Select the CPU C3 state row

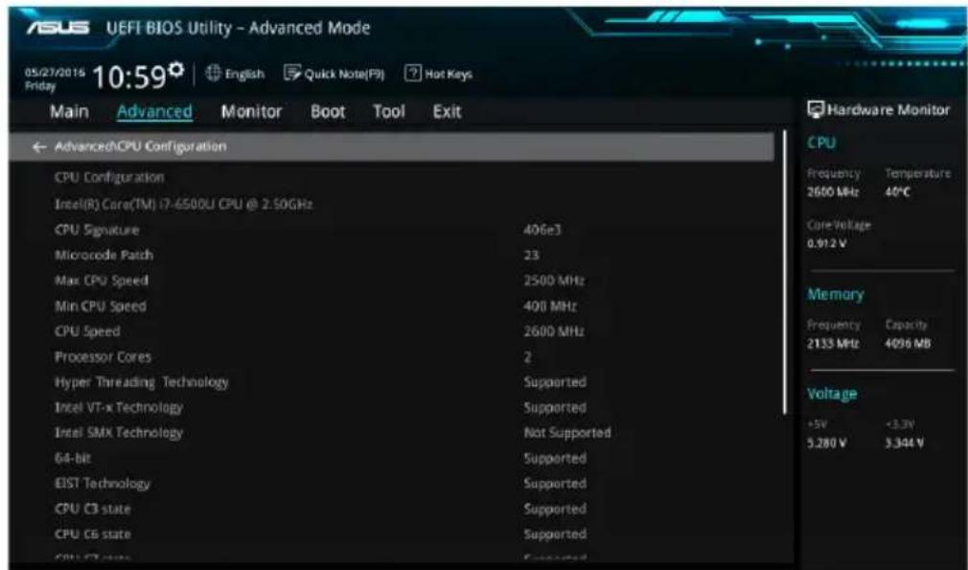coord(93,510)
